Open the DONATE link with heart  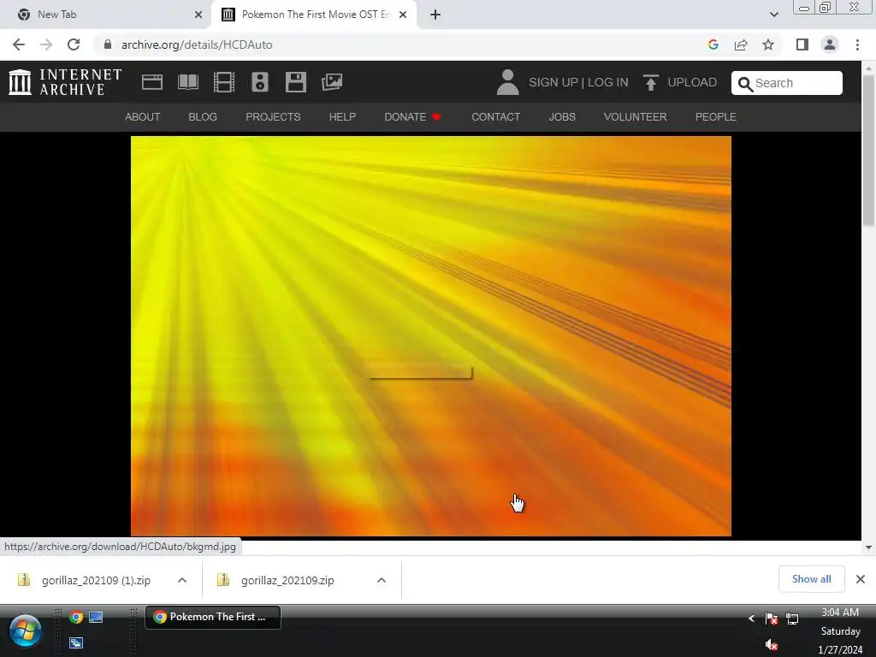pos(413,117)
